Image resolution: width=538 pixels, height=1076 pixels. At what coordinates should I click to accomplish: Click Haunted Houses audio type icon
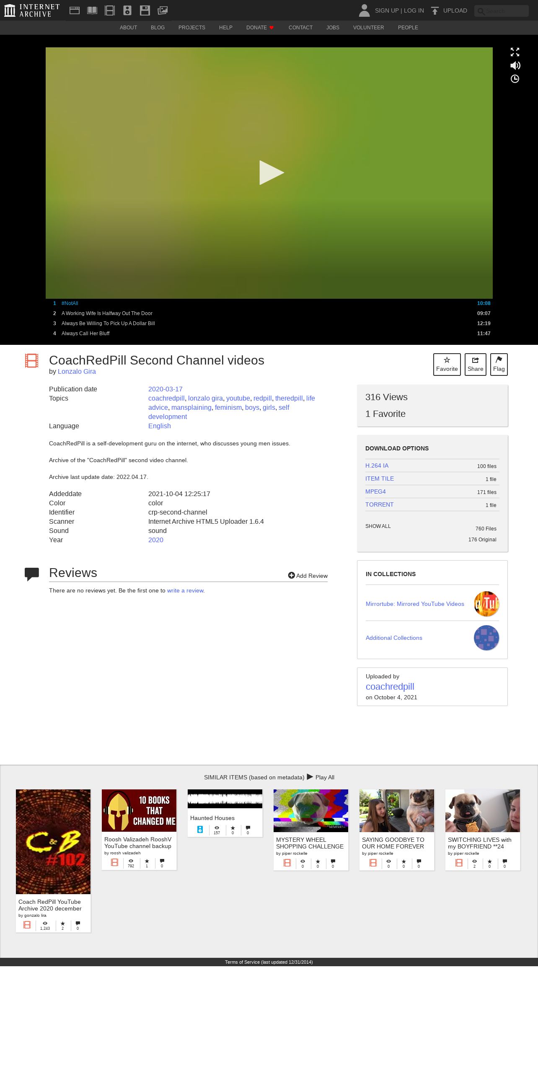(x=200, y=830)
